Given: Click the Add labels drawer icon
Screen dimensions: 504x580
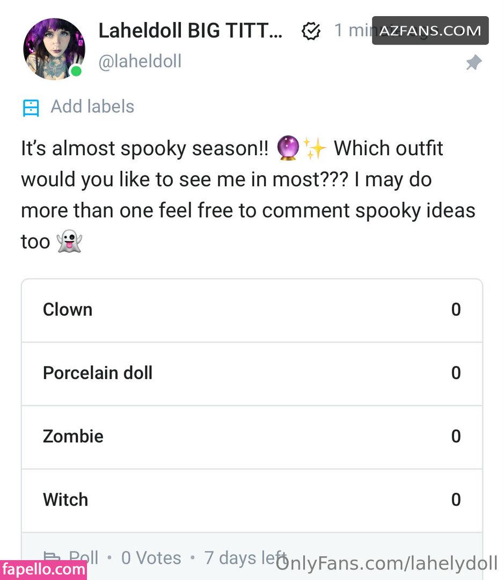Looking at the screenshot, I should point(31,107).
